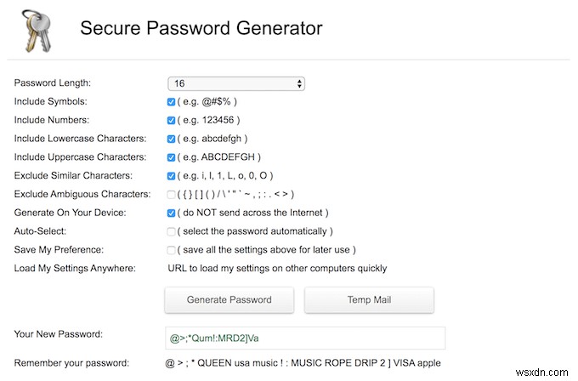Click the URL to load settings text
This screenshot has width=578, height=381.
pyautogui.click(x=276, y=269)
